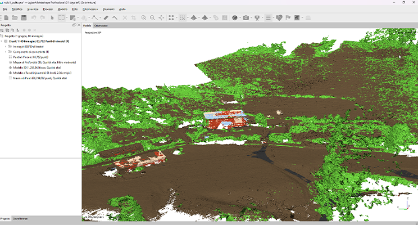418x225 pixels.
Task: Expand the Componenti di connettività node
Action: (x=6, y=52)
